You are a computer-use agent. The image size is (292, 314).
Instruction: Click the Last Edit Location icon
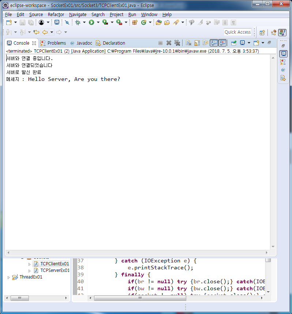[36, 32]
